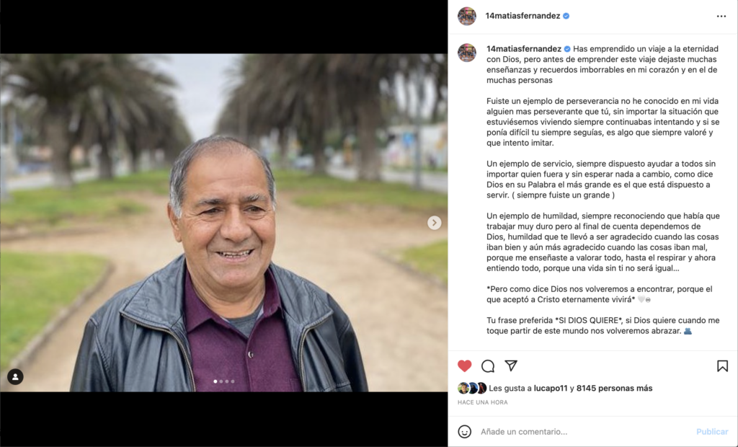Open 14matiasfernandez profile from the header username
The image size is (738, 447).
(523, 16)
